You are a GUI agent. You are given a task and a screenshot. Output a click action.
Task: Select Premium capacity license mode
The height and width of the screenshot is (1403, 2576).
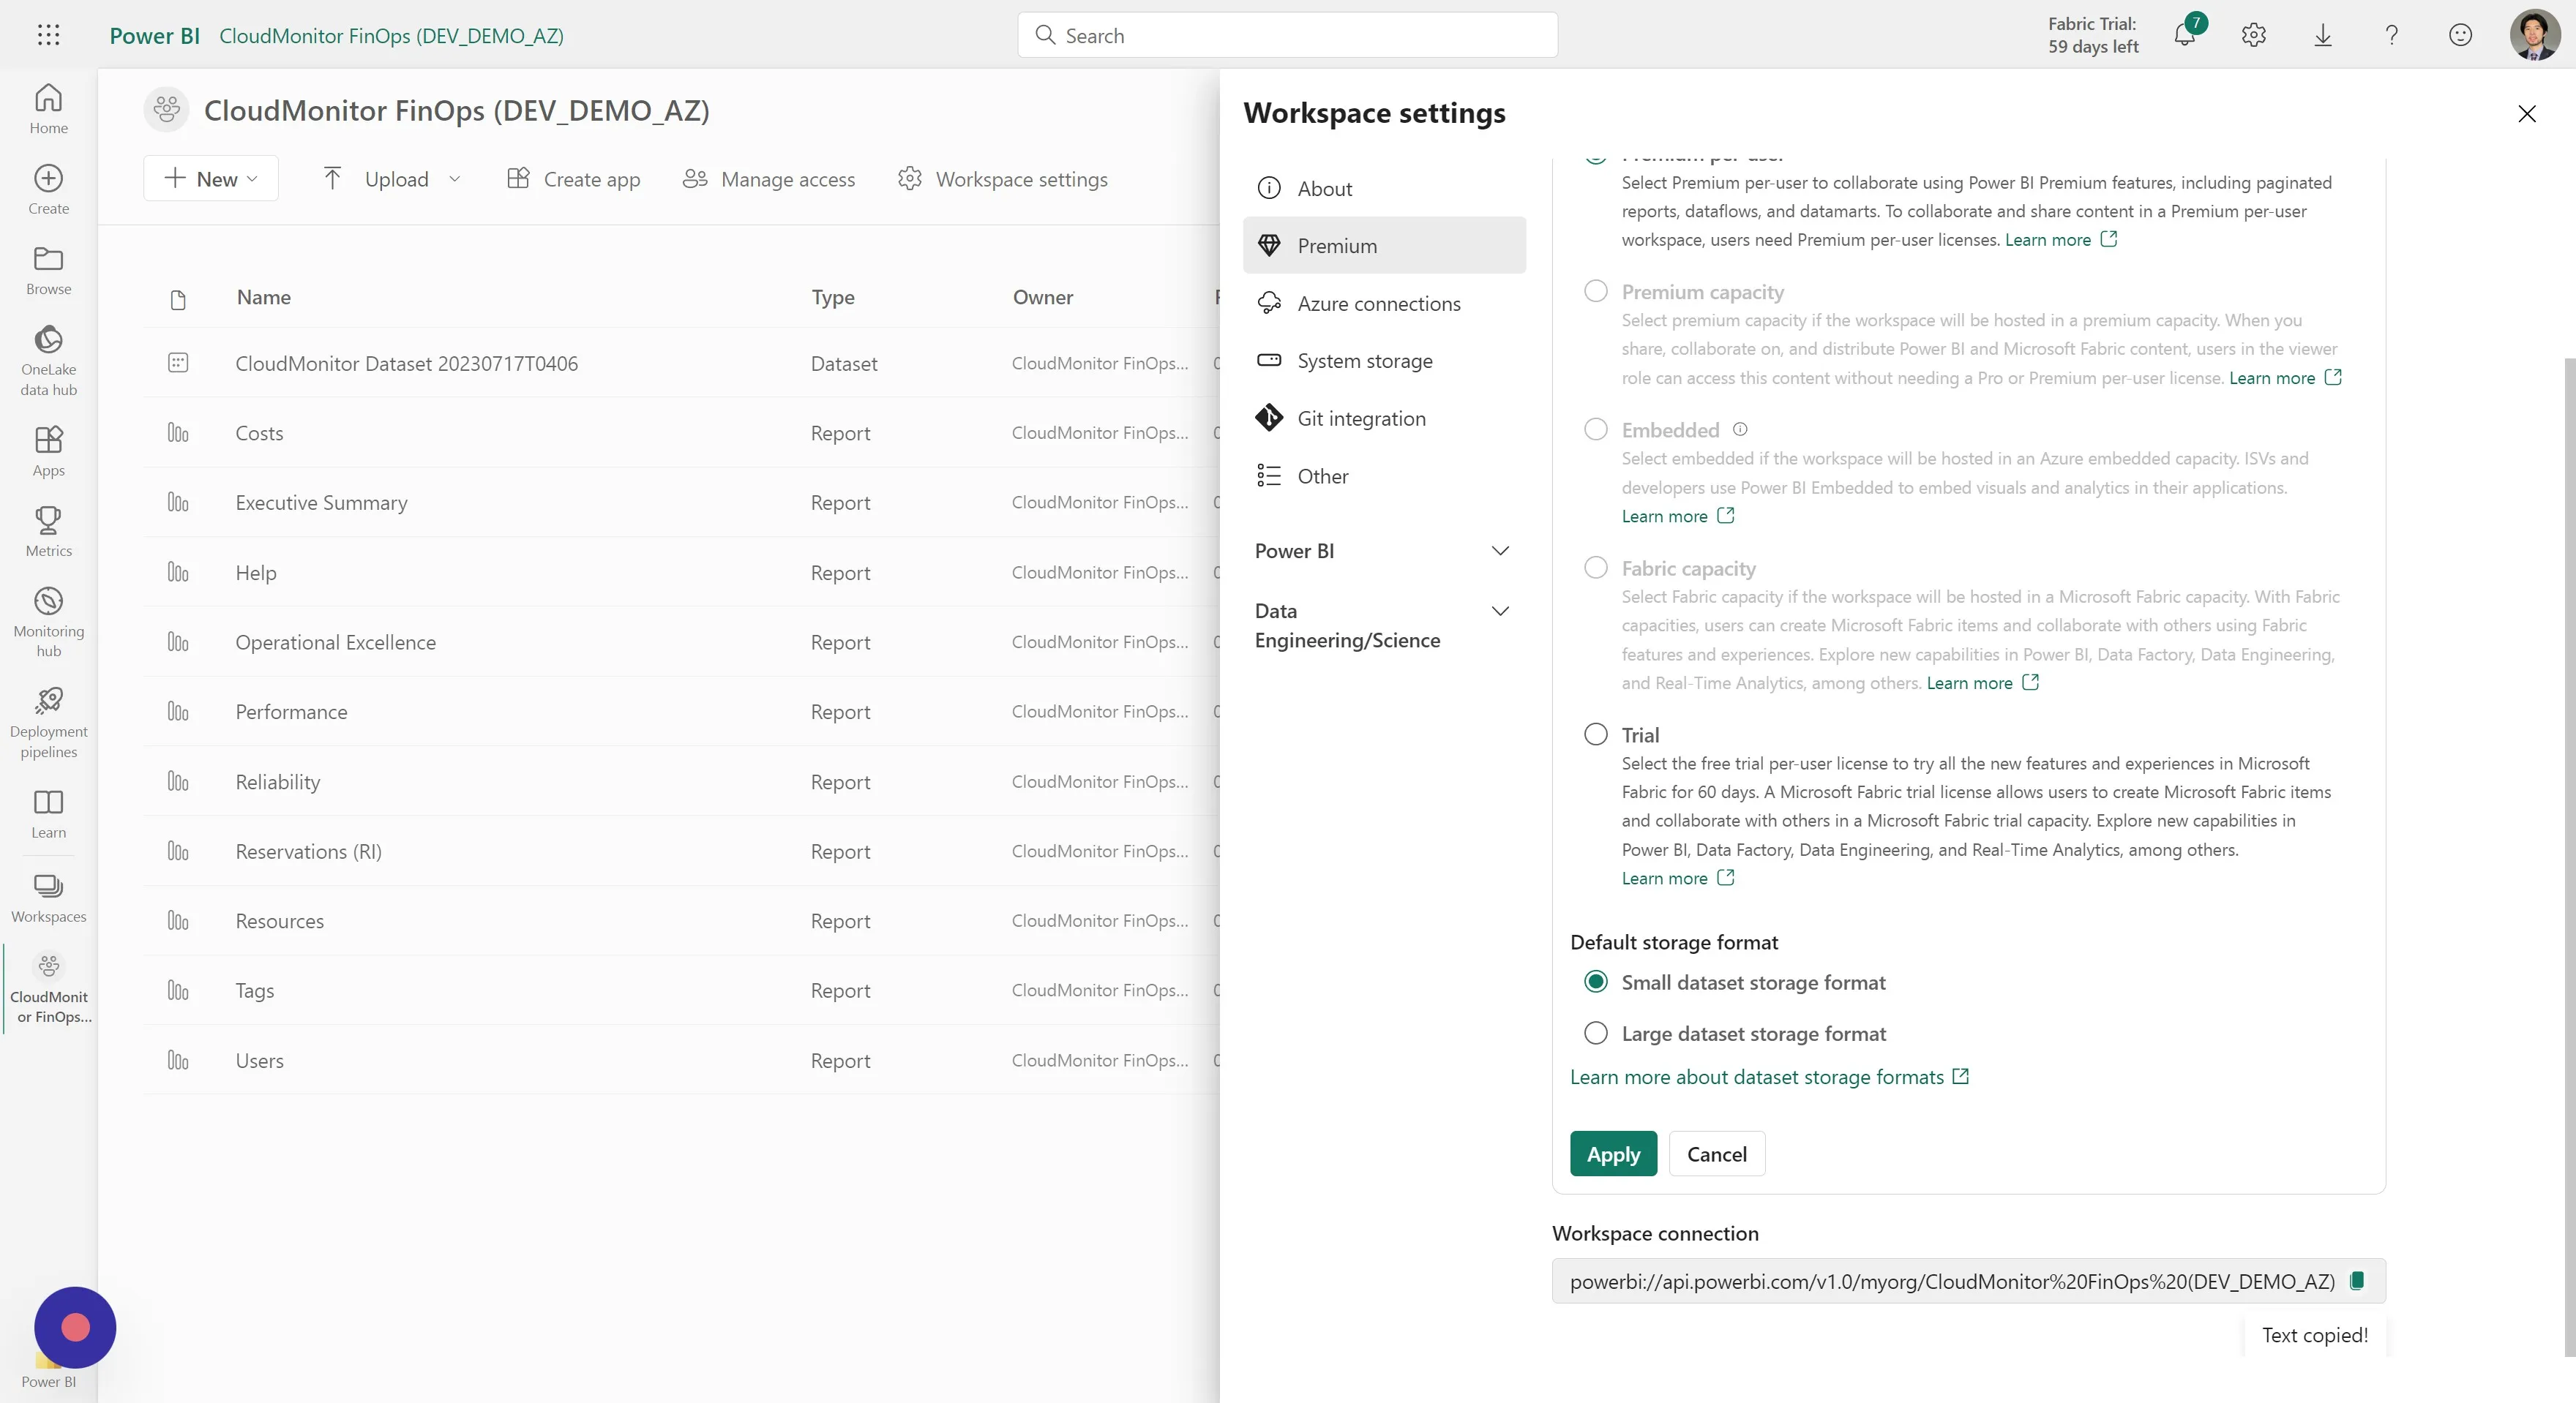(1596, 291)
